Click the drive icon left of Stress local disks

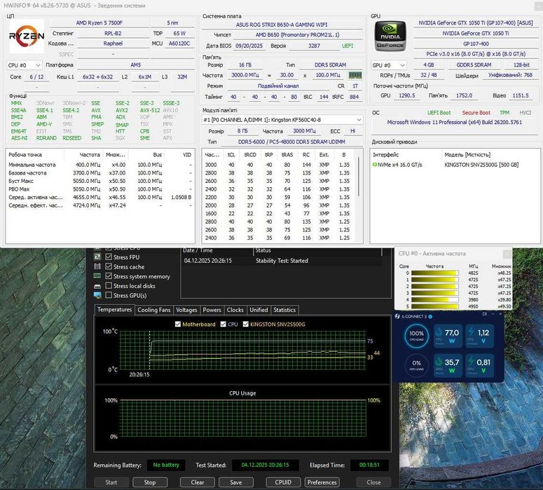[x=97, y=286]
